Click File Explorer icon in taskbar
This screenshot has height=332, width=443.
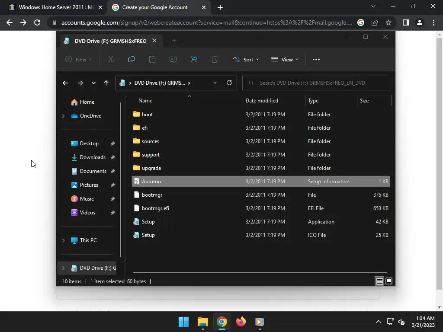tap(203, 322)
